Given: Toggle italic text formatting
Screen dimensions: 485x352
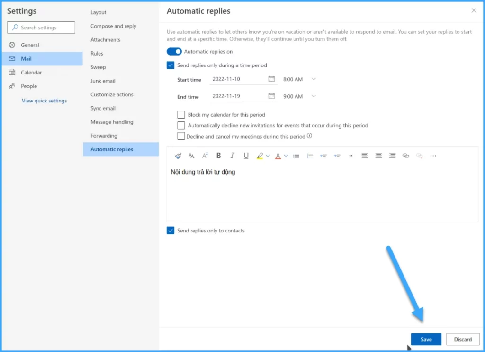Looking at the screenshot, I should tap(232, 156).
